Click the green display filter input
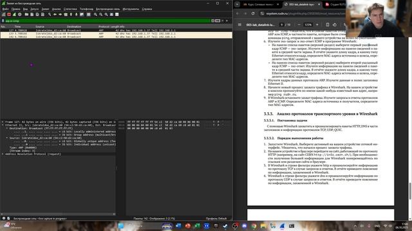 pyautogui.click(x=108, y=21)
